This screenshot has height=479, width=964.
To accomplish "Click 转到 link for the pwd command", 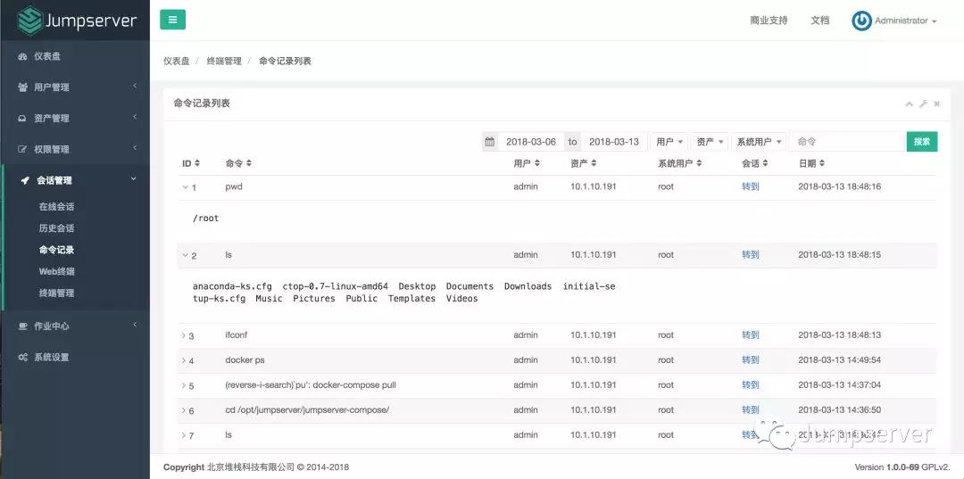I will [750, 187].
